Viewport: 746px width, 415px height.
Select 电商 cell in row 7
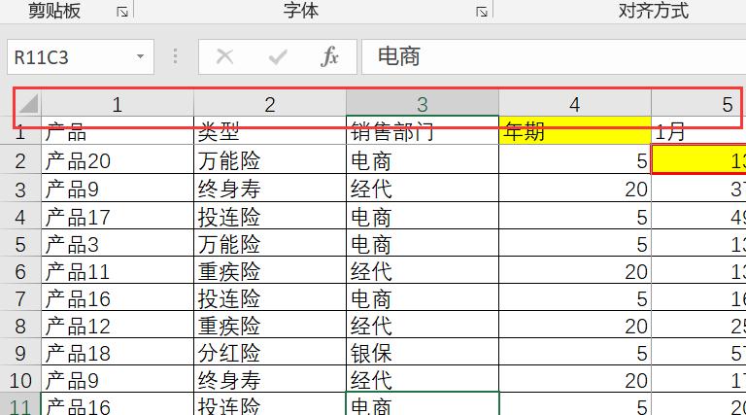pyautogui.click(x=423, y=298)
